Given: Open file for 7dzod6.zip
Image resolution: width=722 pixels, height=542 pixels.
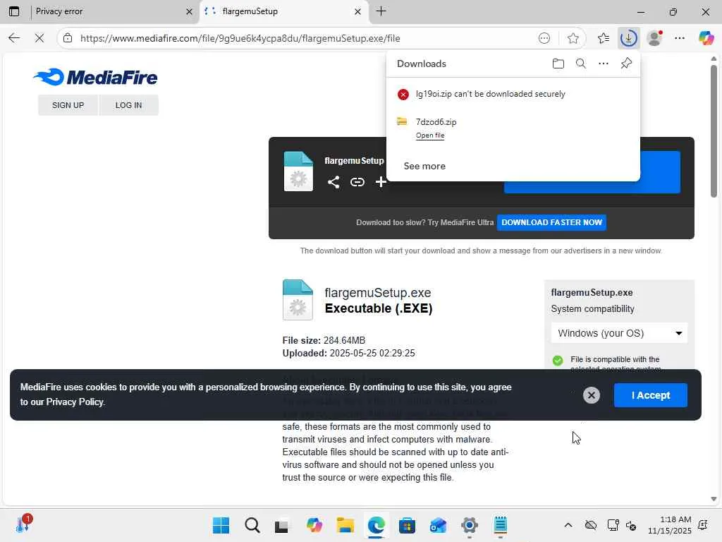Looking at the screenshot, I should click(x=430, y=135).
